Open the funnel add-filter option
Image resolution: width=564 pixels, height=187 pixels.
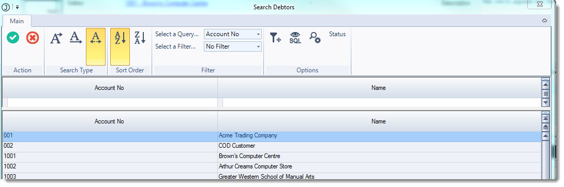275,37
